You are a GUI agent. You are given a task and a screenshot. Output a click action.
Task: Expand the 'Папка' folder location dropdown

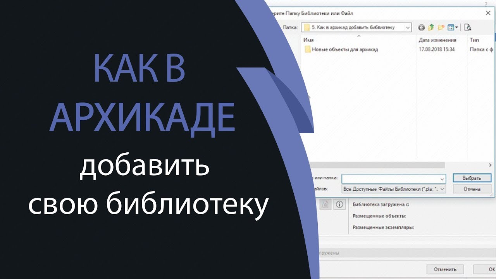coord(408,28)
